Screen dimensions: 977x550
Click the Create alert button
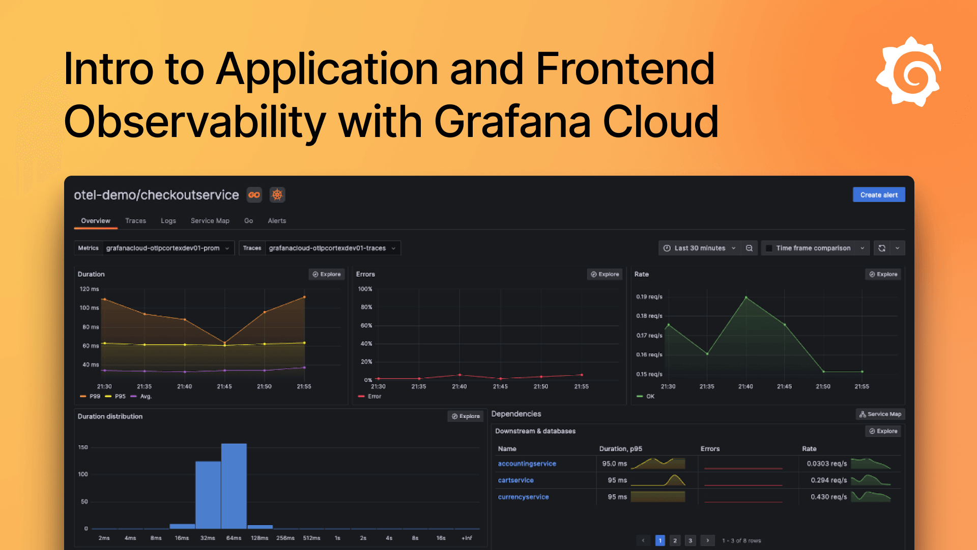(x=879, y=195)
